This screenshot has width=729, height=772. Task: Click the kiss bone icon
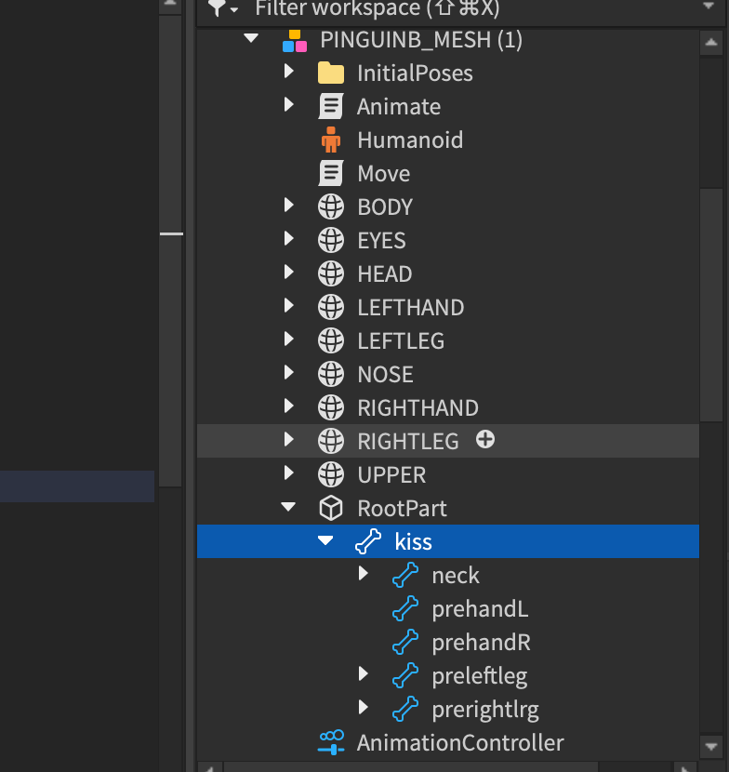click(368, 542)
